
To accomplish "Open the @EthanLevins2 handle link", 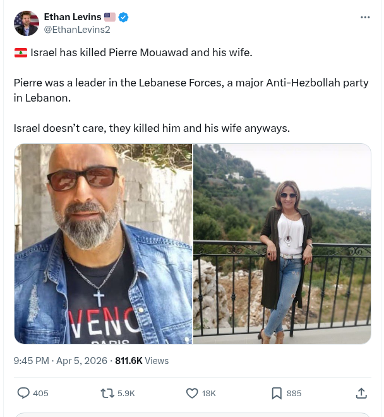I will click(x=76, y=29).
